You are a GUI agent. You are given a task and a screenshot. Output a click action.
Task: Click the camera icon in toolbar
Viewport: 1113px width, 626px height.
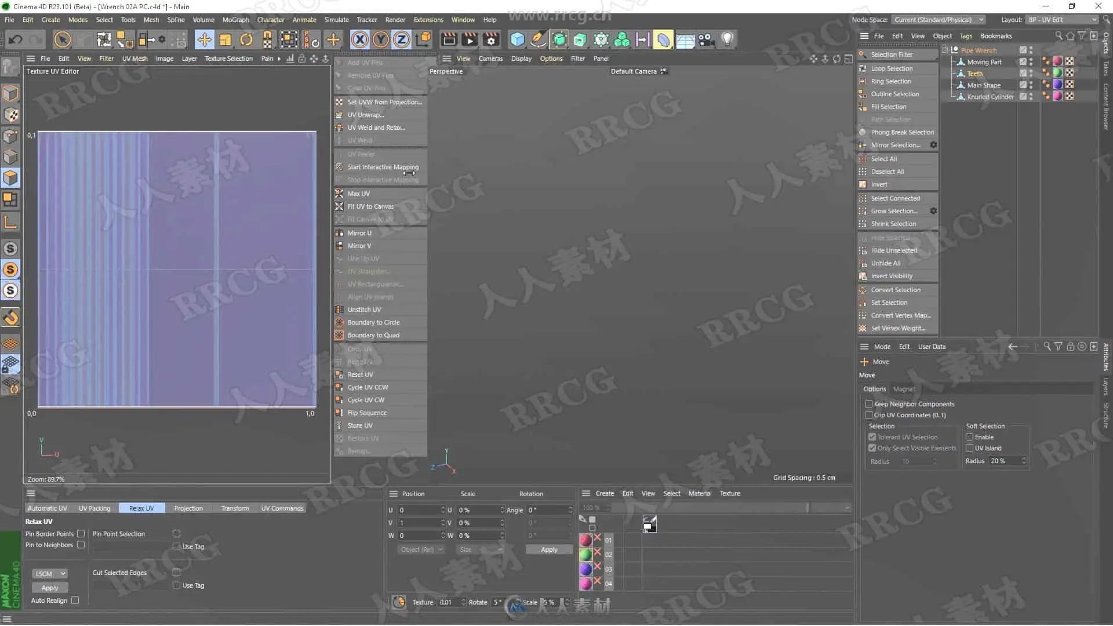(x=705, y=39)
